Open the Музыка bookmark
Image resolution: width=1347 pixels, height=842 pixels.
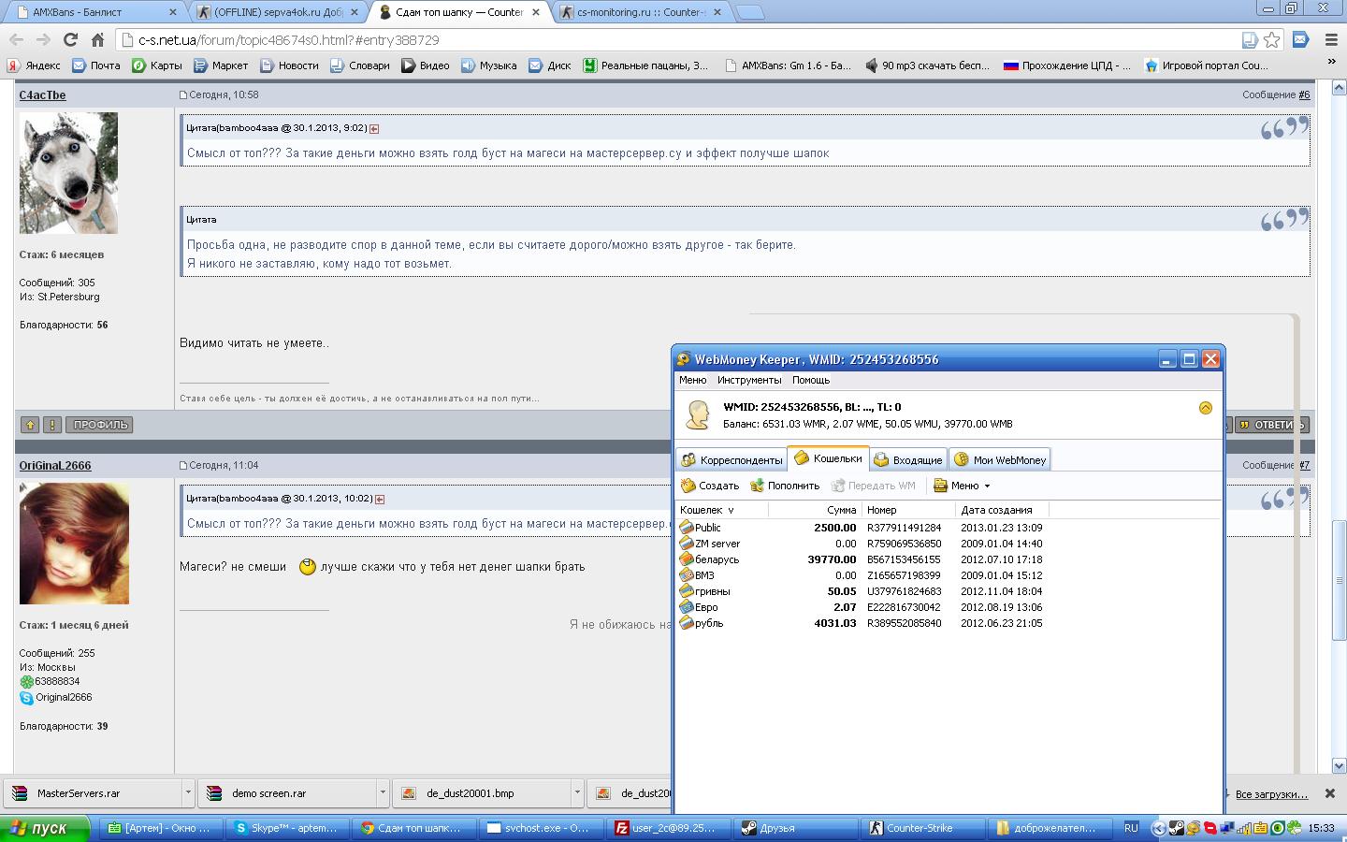click(x=488, y=65)
